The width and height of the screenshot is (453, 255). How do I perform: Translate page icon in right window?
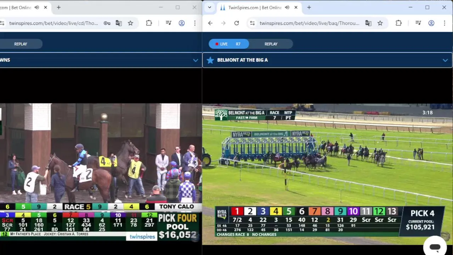tap(368, 23)
